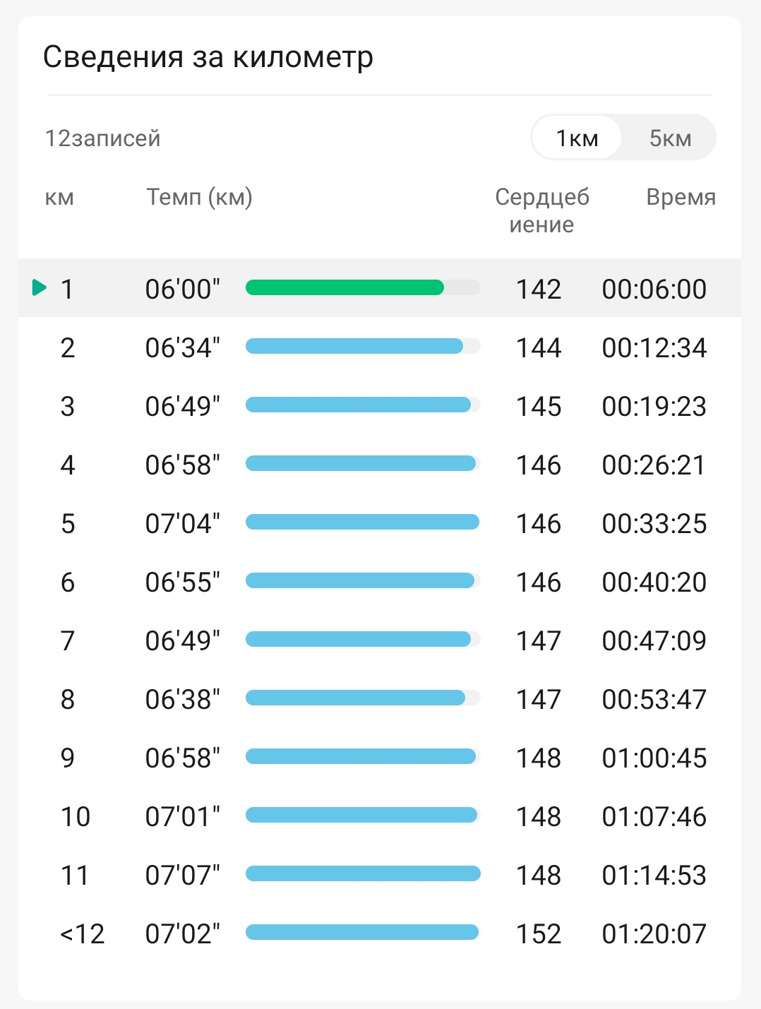Screen dimensions: 761x1009
Task: Select the kilometer 3 time 00:19:23
Action: [654, 406]
